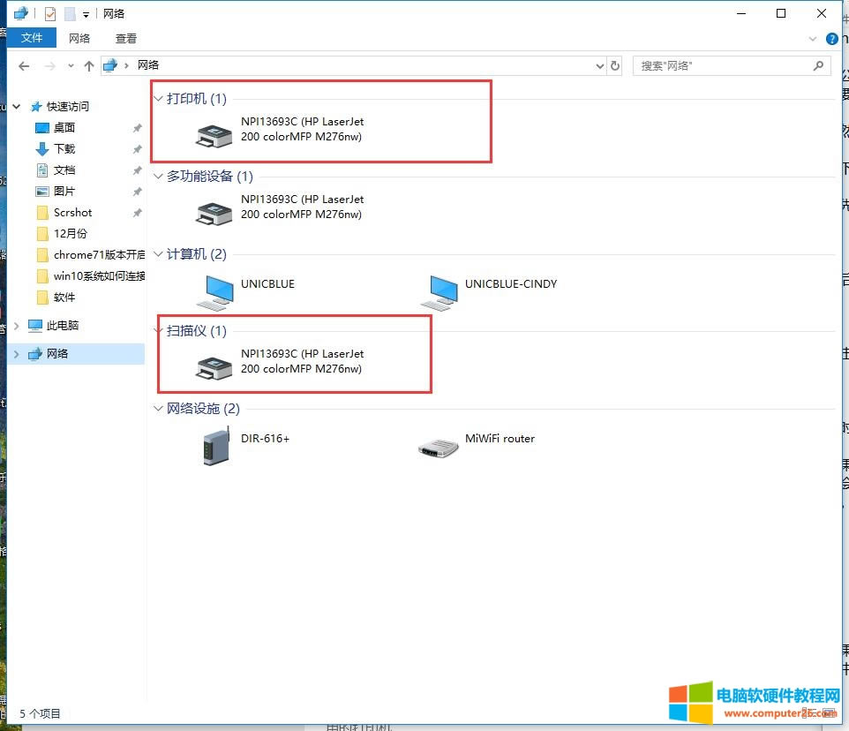Open the HP LaserJet printer under 打印机
Image resolution: width=849 pixels, height=731 pixels.
(x=214, y=135)
